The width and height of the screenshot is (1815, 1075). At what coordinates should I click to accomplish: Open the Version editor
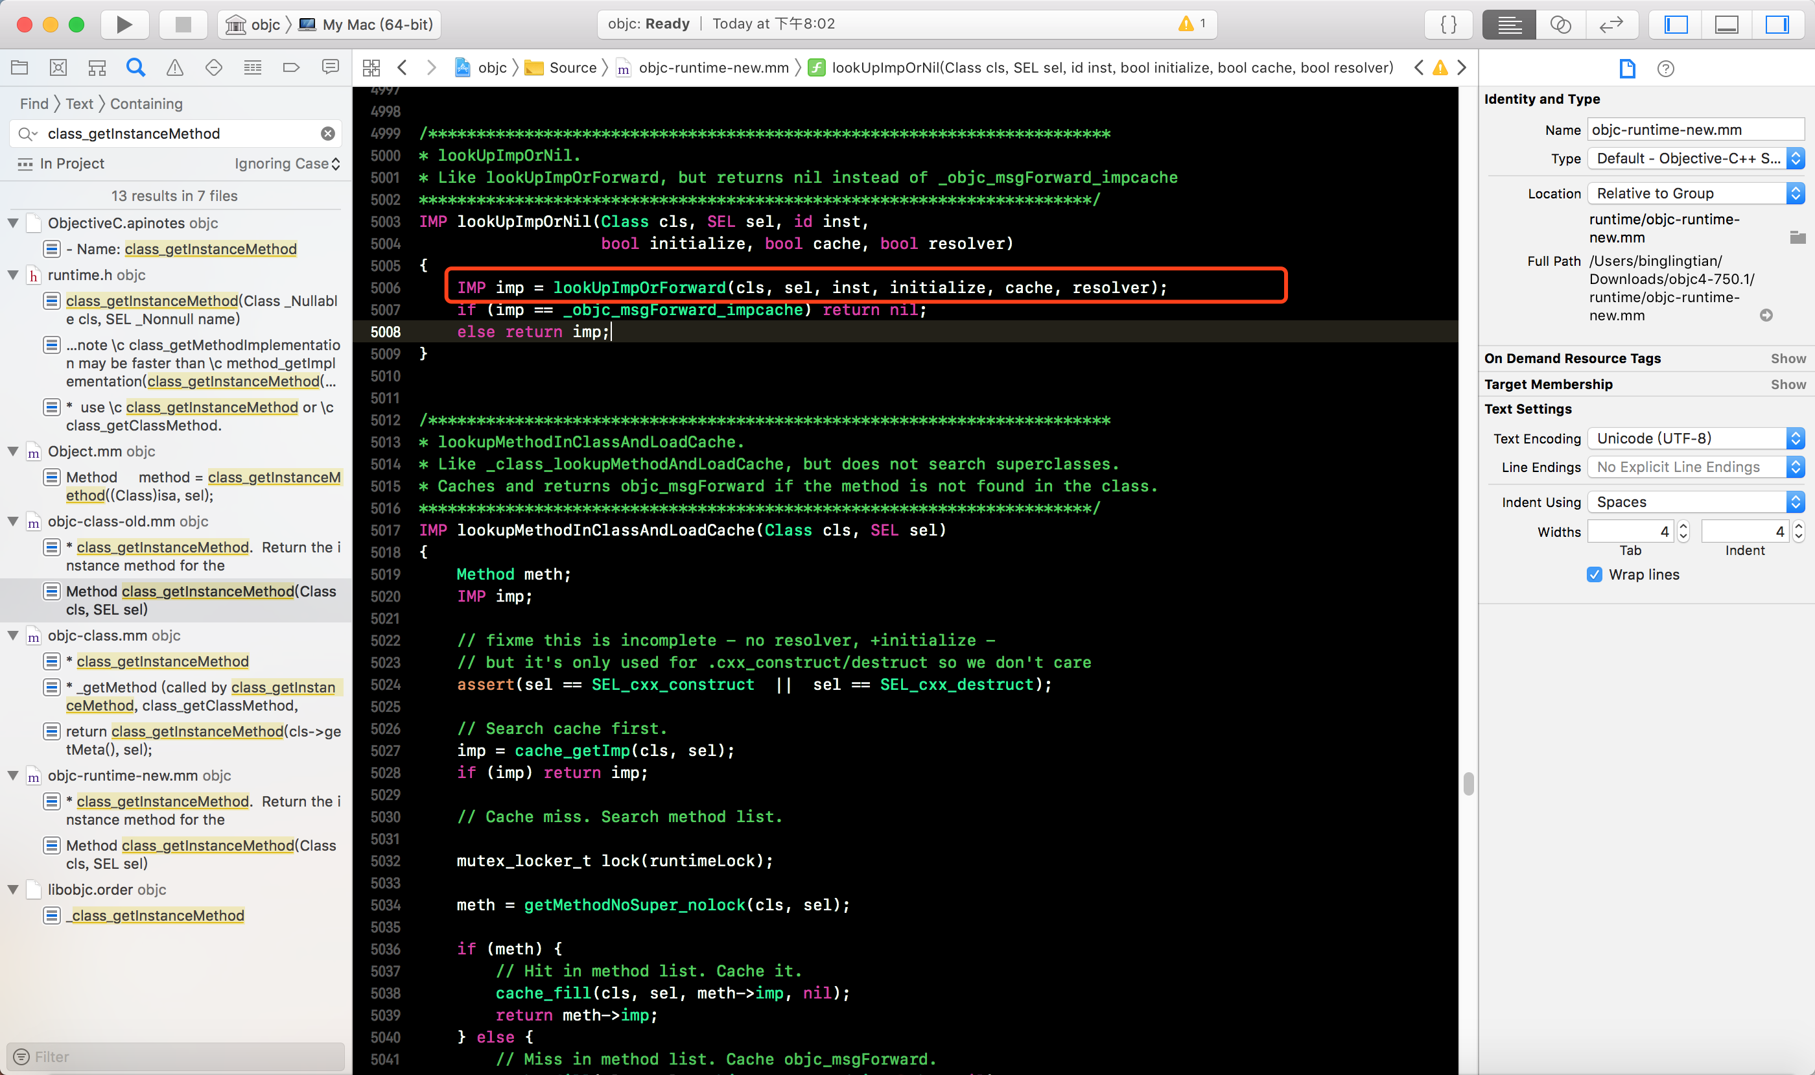[1611, 25]
